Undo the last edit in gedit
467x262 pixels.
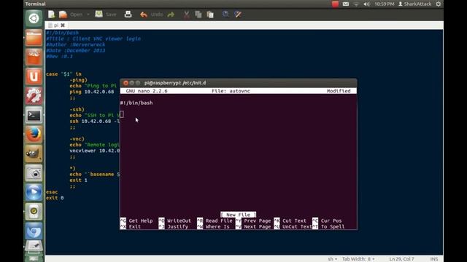pos(152,15)
